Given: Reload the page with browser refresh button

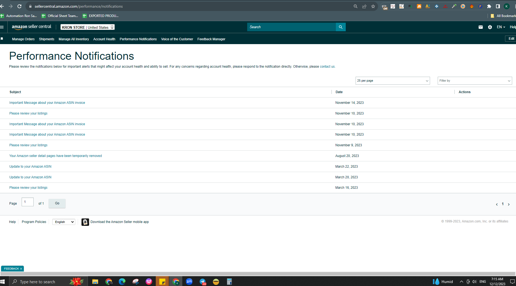Looking at the screenshot, I should pyautogui.click(x=19, y=6).
